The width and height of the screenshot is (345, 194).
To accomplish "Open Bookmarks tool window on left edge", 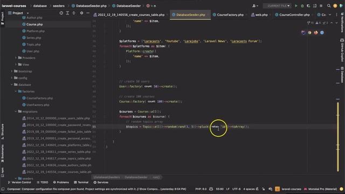I will (2, 154).
